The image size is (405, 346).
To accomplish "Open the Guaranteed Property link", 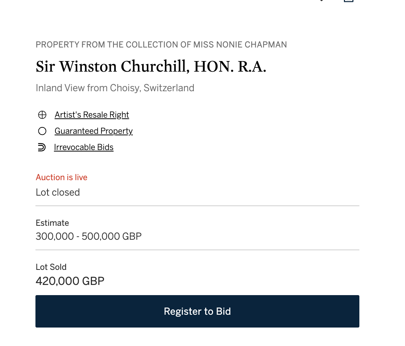I will [x=94, y=131].
